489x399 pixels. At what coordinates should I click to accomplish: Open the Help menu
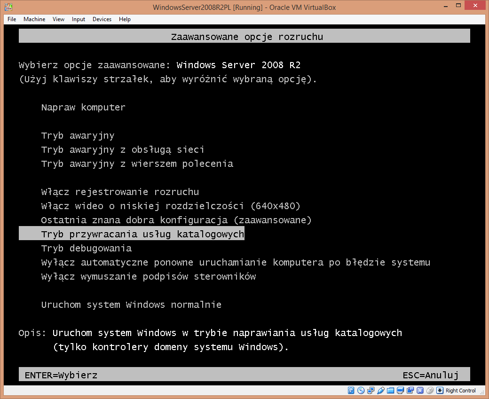[125, 19]
